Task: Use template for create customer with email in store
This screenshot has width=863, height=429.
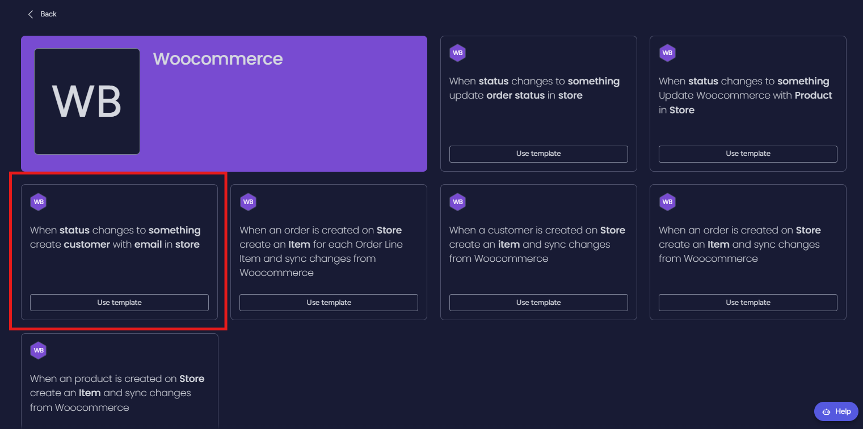Action: 119,303
